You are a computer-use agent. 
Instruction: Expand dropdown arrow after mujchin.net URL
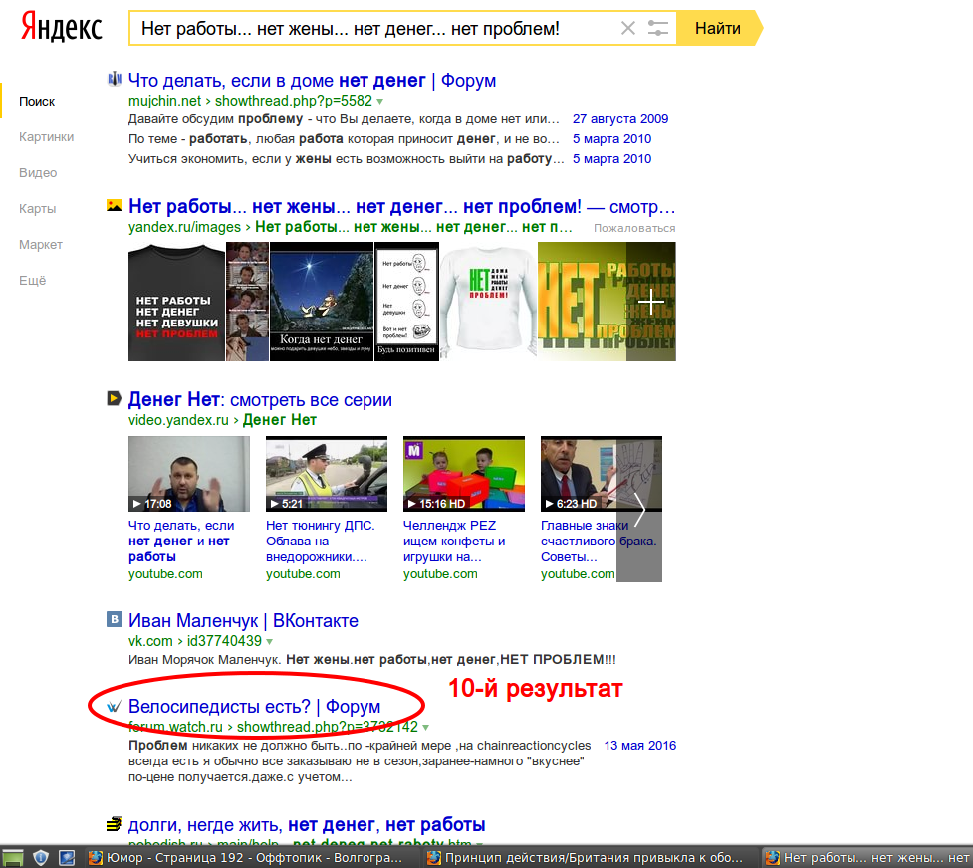[x=379, y=102]
